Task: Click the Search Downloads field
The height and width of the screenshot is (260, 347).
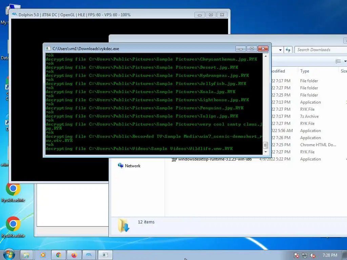Action: click(321, 50)
